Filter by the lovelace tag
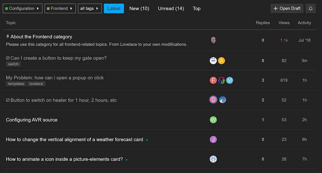322x173 pixels. [x=36, y=84]
